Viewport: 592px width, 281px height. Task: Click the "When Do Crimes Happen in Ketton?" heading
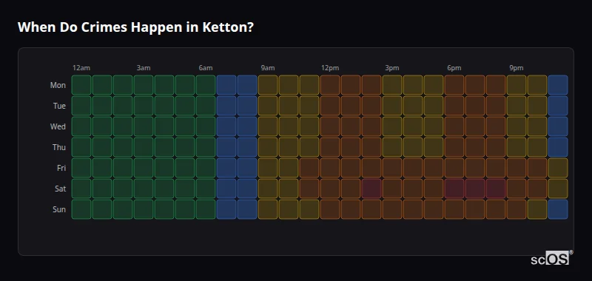tap(135, 27)
